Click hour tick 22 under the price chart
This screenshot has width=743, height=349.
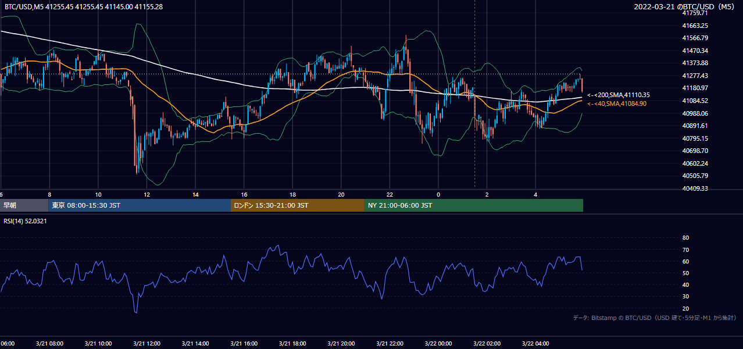click(390, 195)
